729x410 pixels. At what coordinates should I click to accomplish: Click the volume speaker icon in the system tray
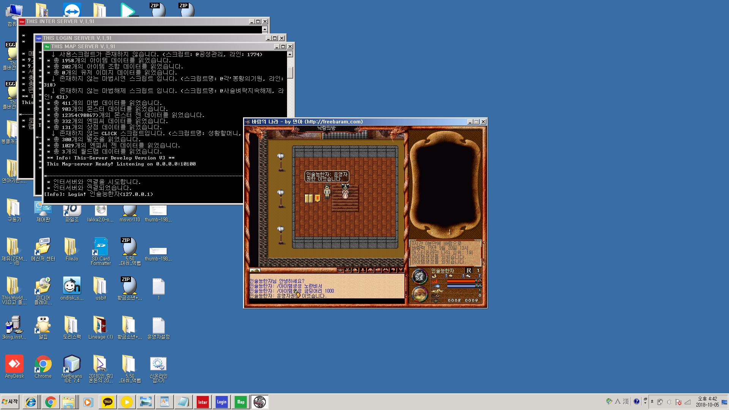point(669,402)
